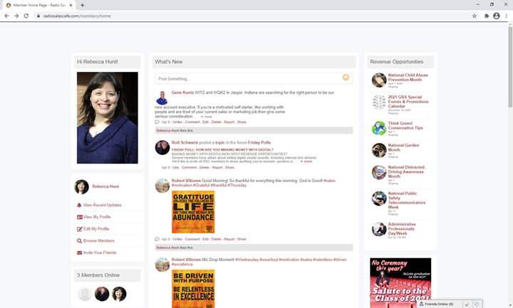513x308 pixels.
Task: Click the blank default avatar in Members Online
Action: 85,294
